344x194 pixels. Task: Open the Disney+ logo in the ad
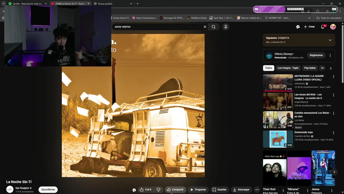[269, 56]
